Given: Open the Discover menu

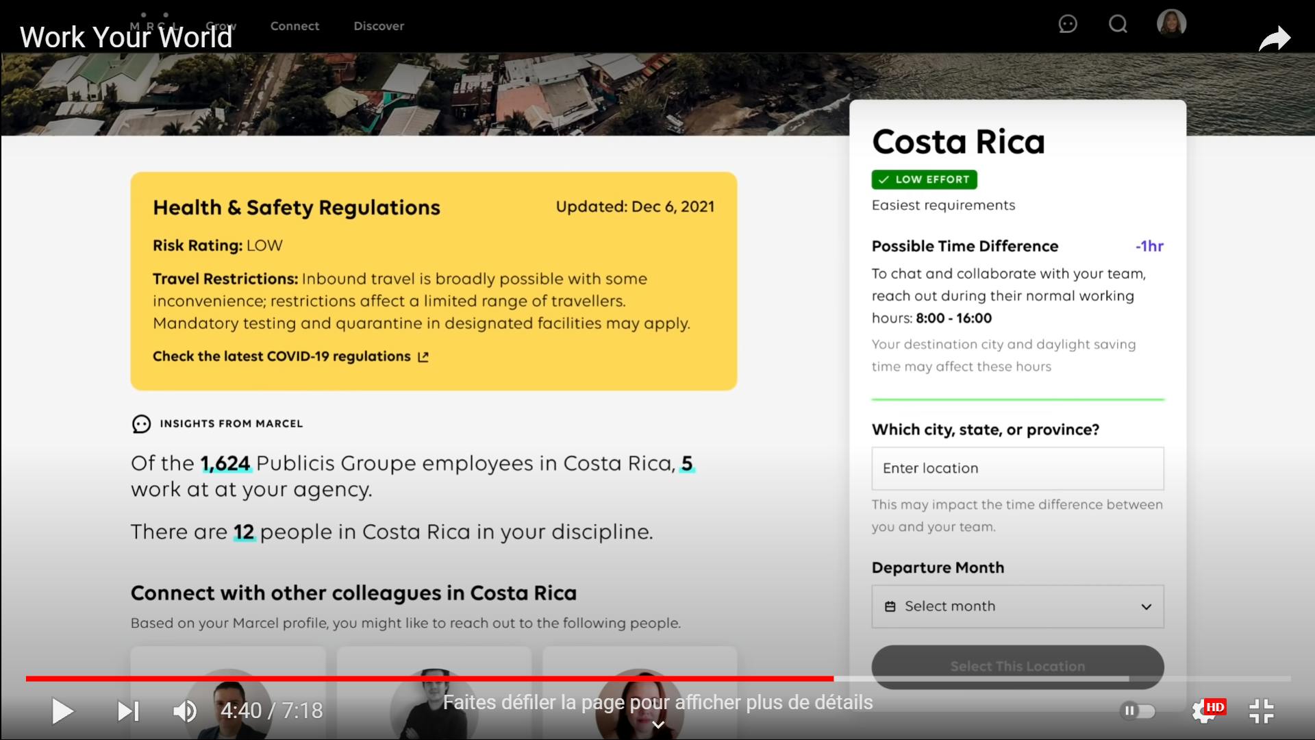Looking at the screenshot, I should [x=379, y=26].
